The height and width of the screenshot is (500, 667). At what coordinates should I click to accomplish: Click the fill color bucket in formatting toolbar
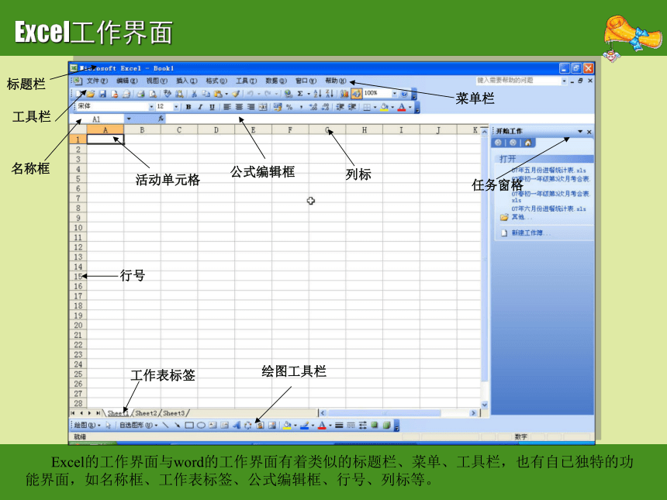384,107
